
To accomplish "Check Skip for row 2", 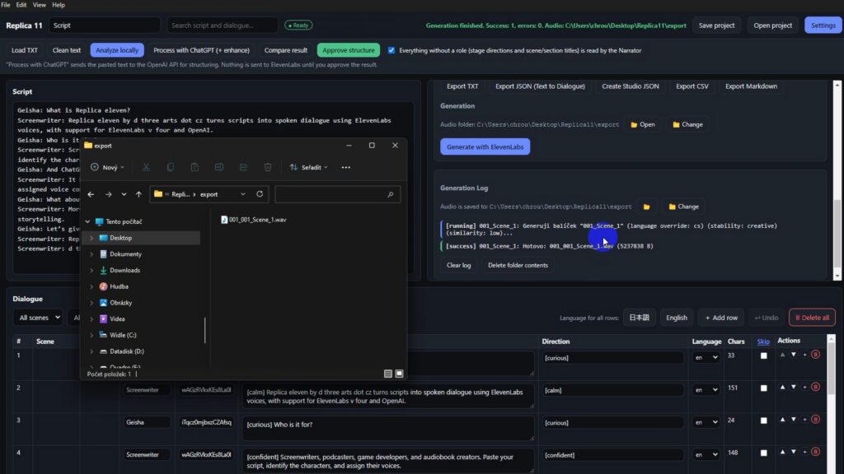I will (x=763, y=388).
